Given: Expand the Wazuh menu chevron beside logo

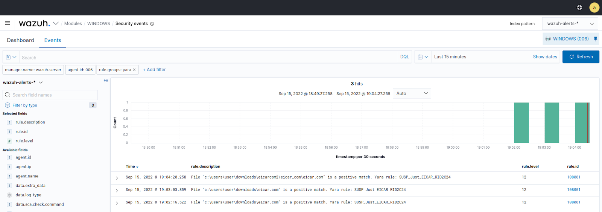Looking at the screenshot, I should pyautogui.click(x=56, y=23).
